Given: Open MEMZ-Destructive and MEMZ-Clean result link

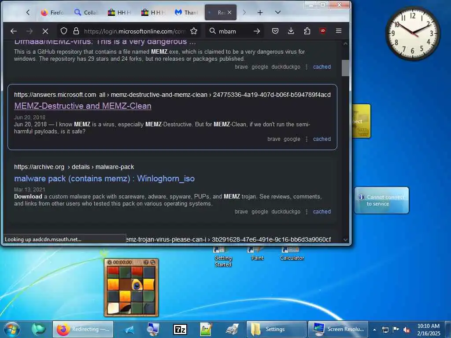Looking at the screenshot, I should [x=83, y=106].
